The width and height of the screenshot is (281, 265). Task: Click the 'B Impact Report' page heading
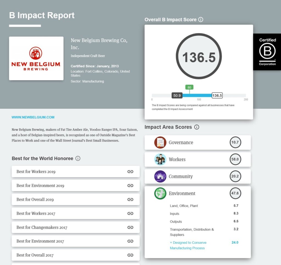tap(42, 15)
